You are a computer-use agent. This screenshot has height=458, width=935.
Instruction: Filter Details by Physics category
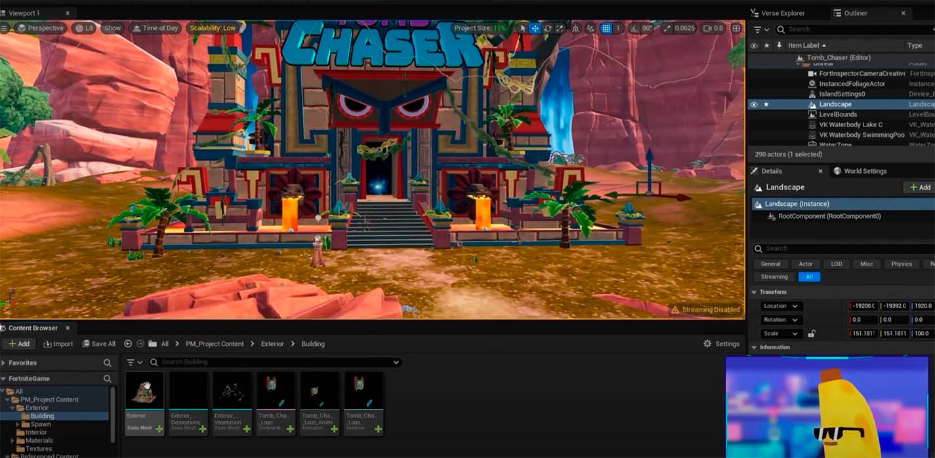tap(901, 264)
